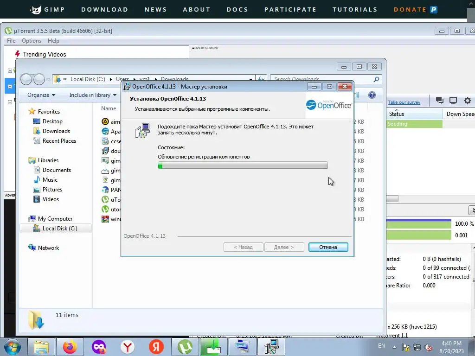Select My Computer in navigation pane
475x356 pixels.
tap(55, 219)
